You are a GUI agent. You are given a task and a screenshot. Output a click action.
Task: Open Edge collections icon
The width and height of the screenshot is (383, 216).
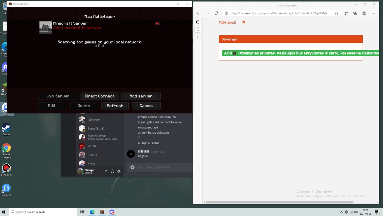point(355,13)
